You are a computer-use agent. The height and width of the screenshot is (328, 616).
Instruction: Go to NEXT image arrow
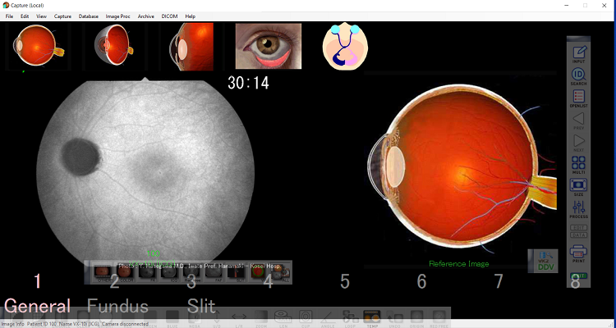578,144
